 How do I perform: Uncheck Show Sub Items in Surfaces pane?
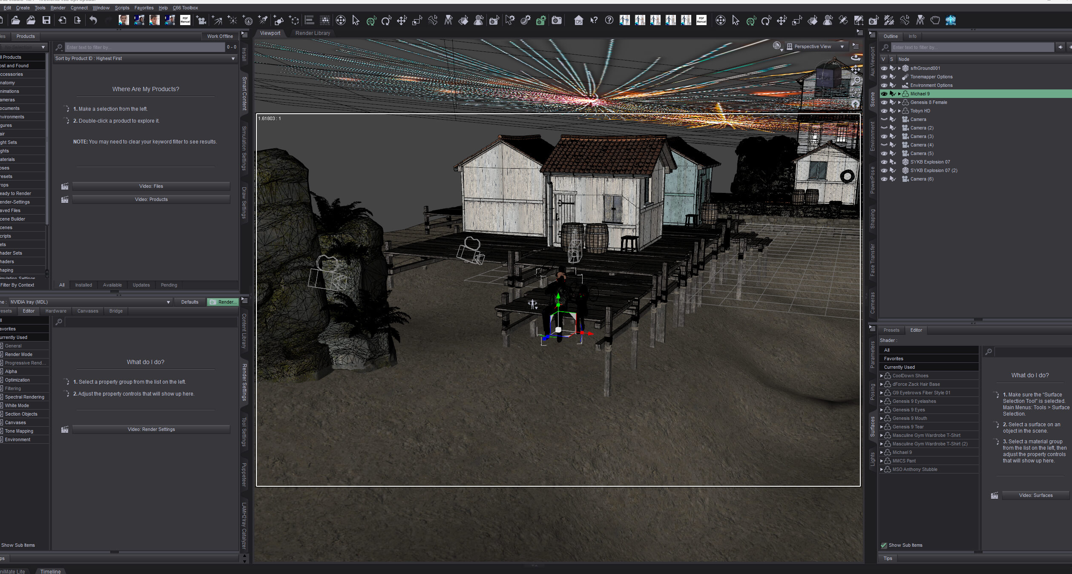(884, 545)
